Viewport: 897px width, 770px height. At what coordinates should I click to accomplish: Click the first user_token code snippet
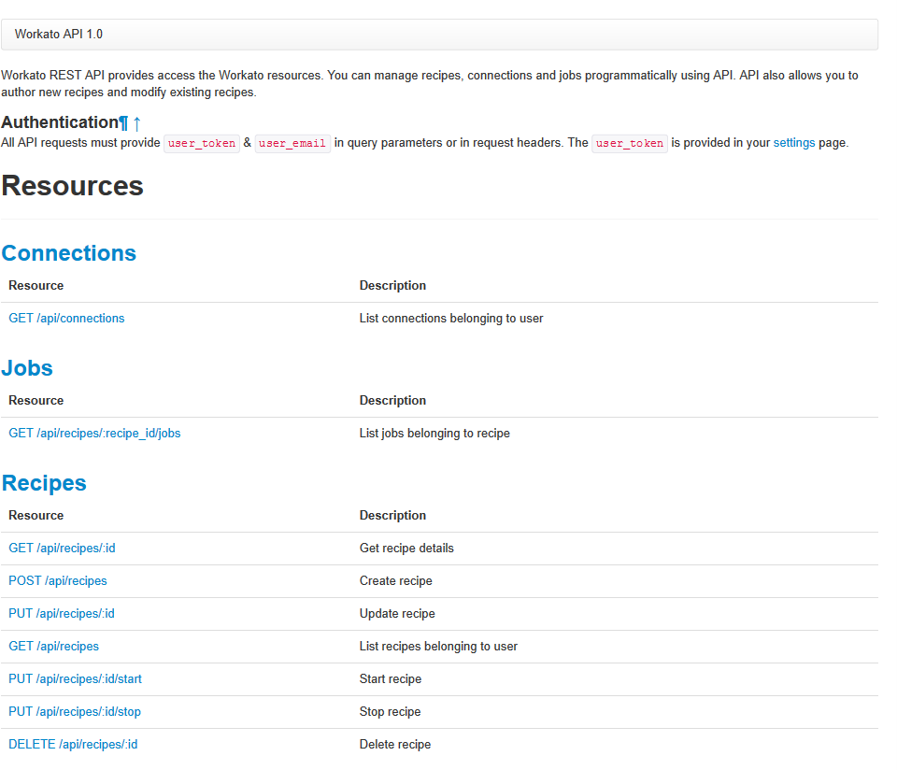tap(202, 143)
